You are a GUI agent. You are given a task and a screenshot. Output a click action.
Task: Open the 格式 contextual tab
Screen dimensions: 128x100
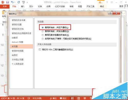[102, 6]
